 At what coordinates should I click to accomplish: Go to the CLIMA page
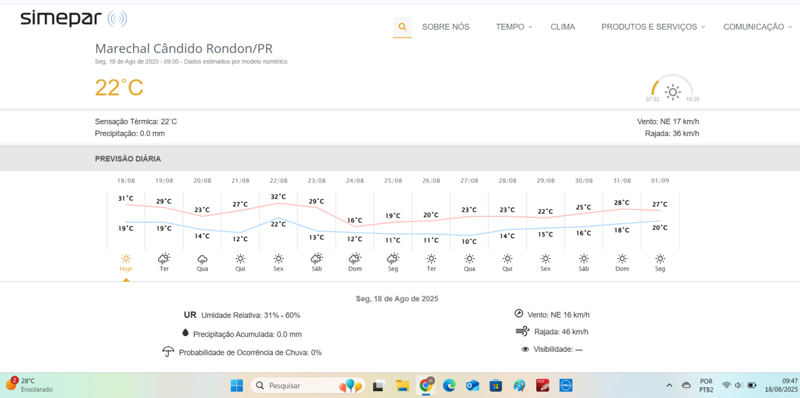[562, 27]
